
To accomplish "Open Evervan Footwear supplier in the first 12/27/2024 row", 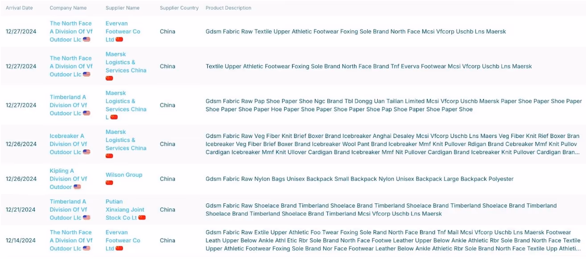I will point(123,32).
